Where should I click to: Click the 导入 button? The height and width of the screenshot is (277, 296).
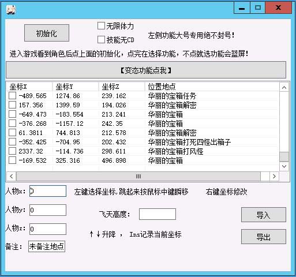(x=264, y=215)
